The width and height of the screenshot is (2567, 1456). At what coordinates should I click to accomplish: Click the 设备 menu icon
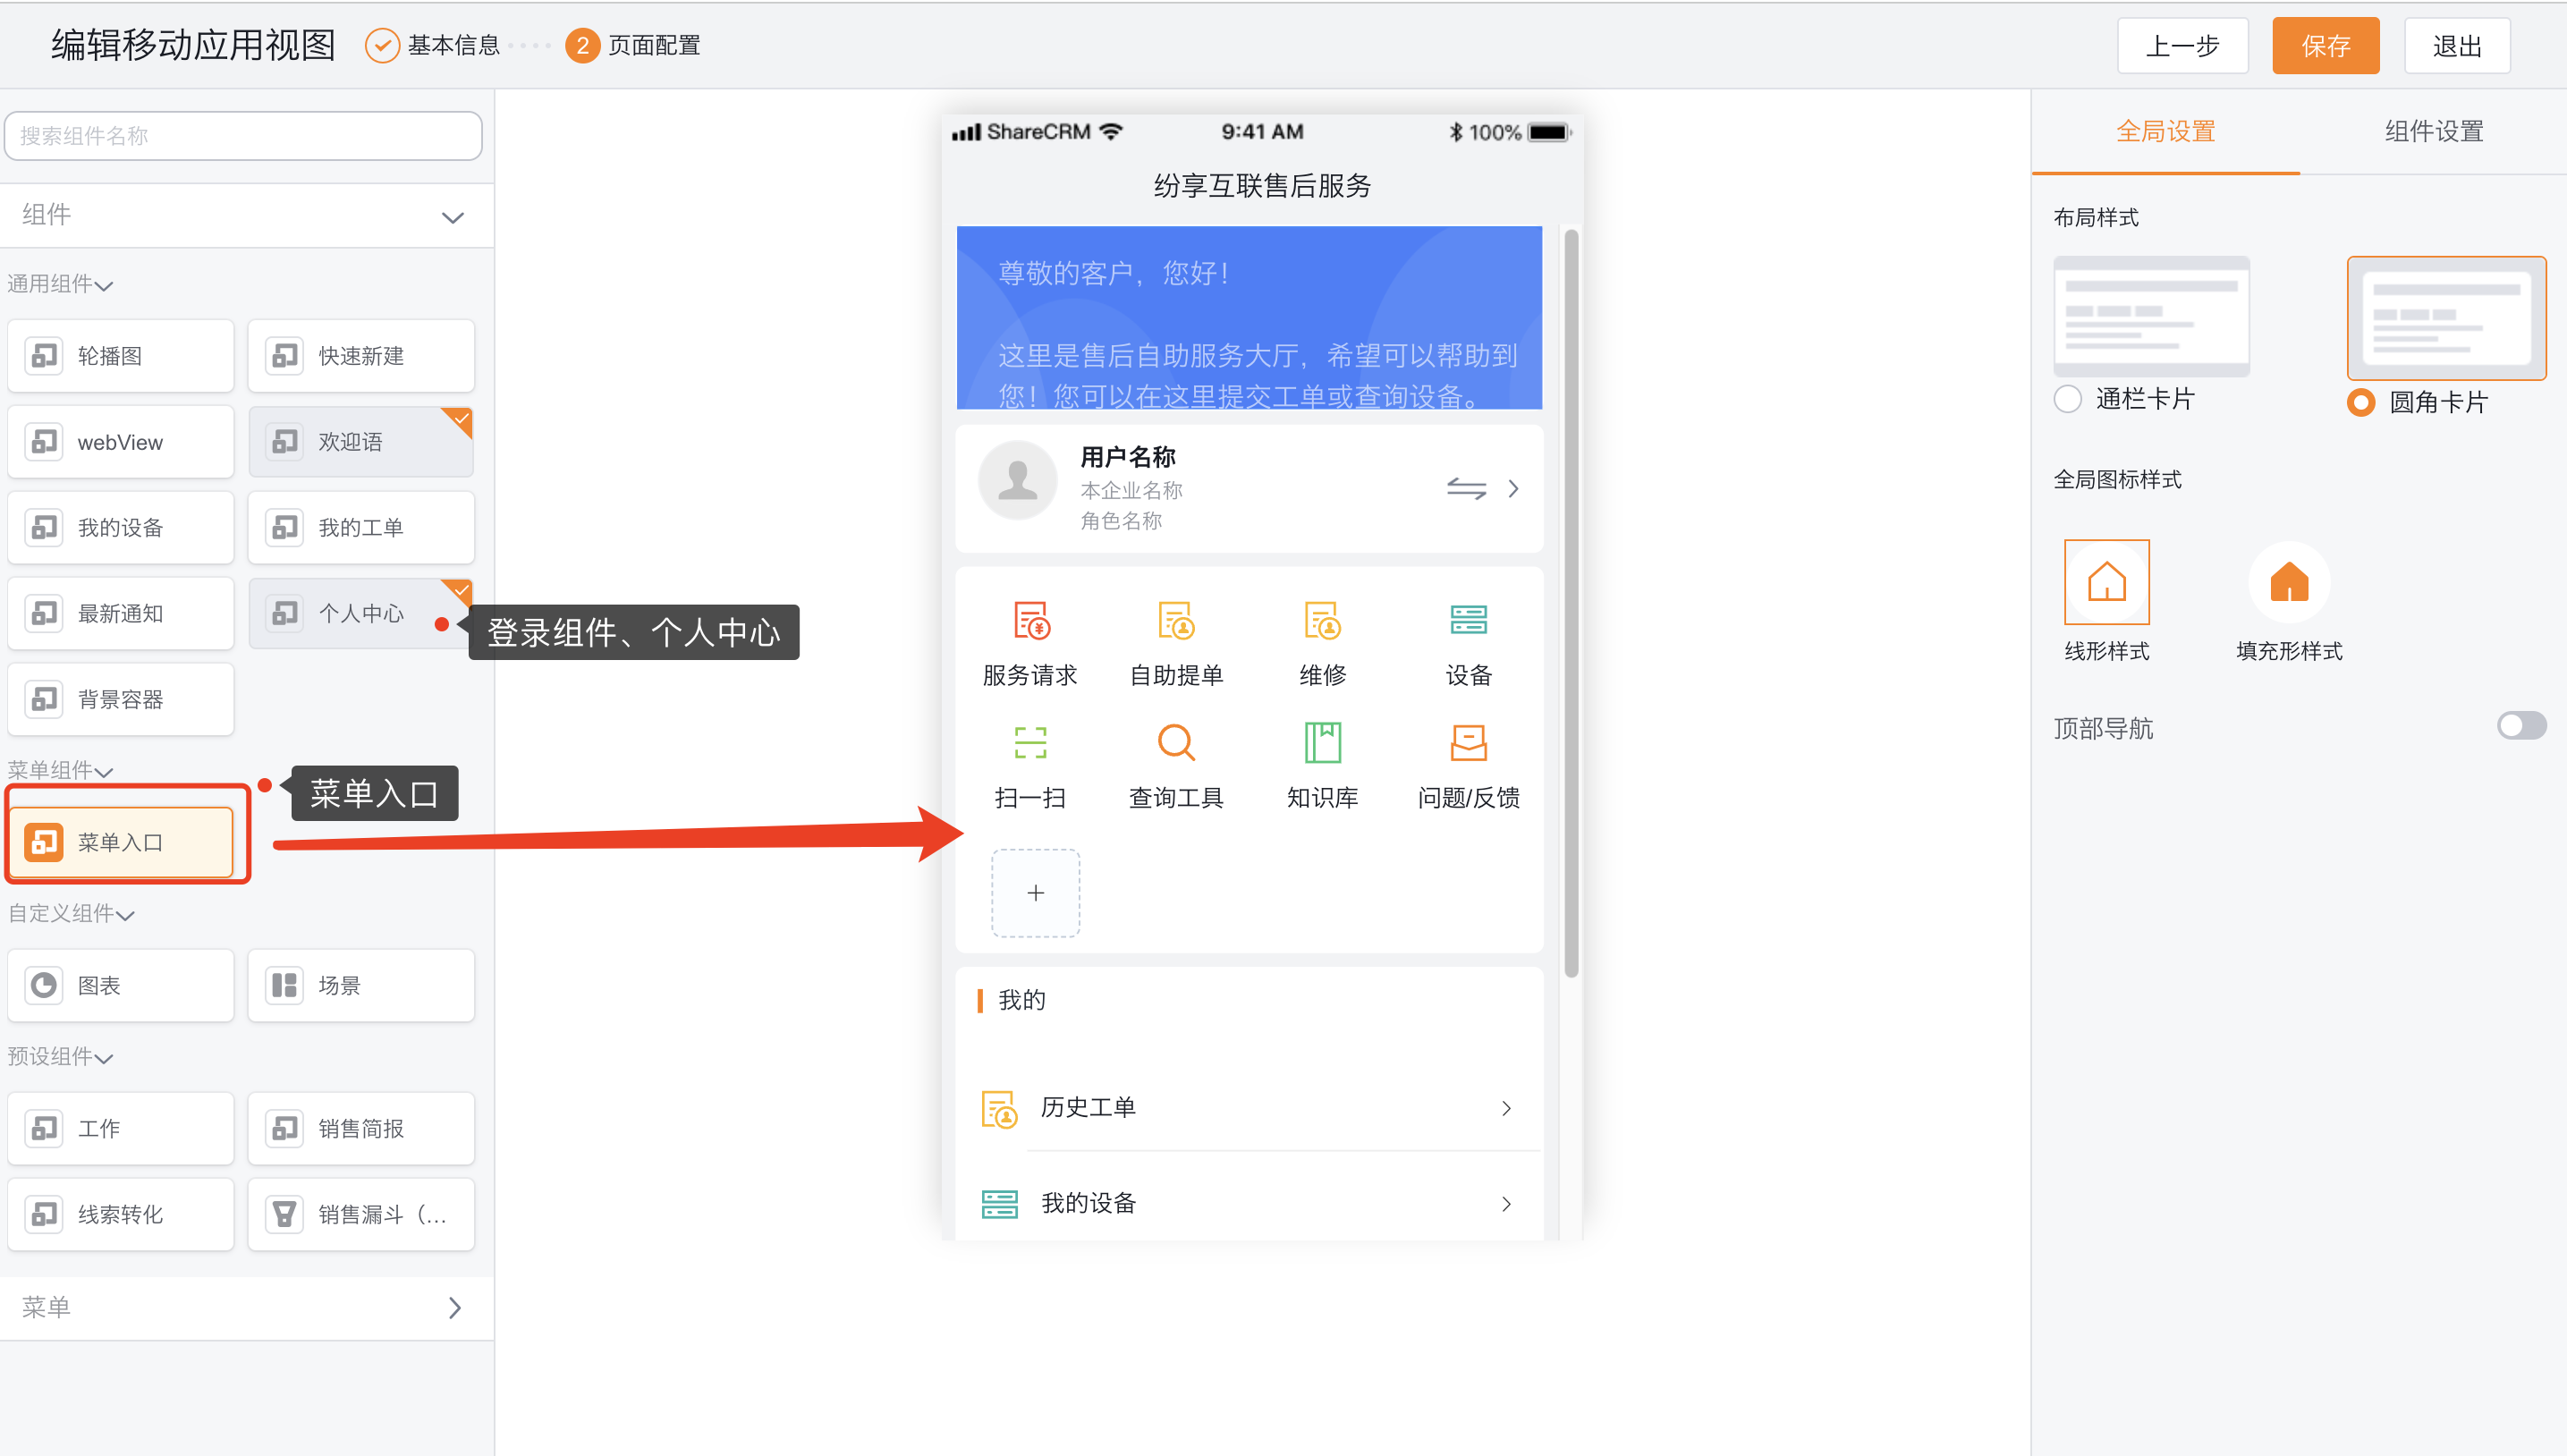click(x=1468, y=620)
